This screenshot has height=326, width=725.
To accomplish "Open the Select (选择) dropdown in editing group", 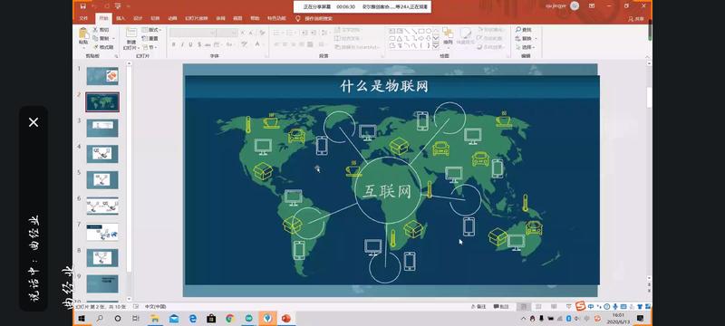I will 526,47.
